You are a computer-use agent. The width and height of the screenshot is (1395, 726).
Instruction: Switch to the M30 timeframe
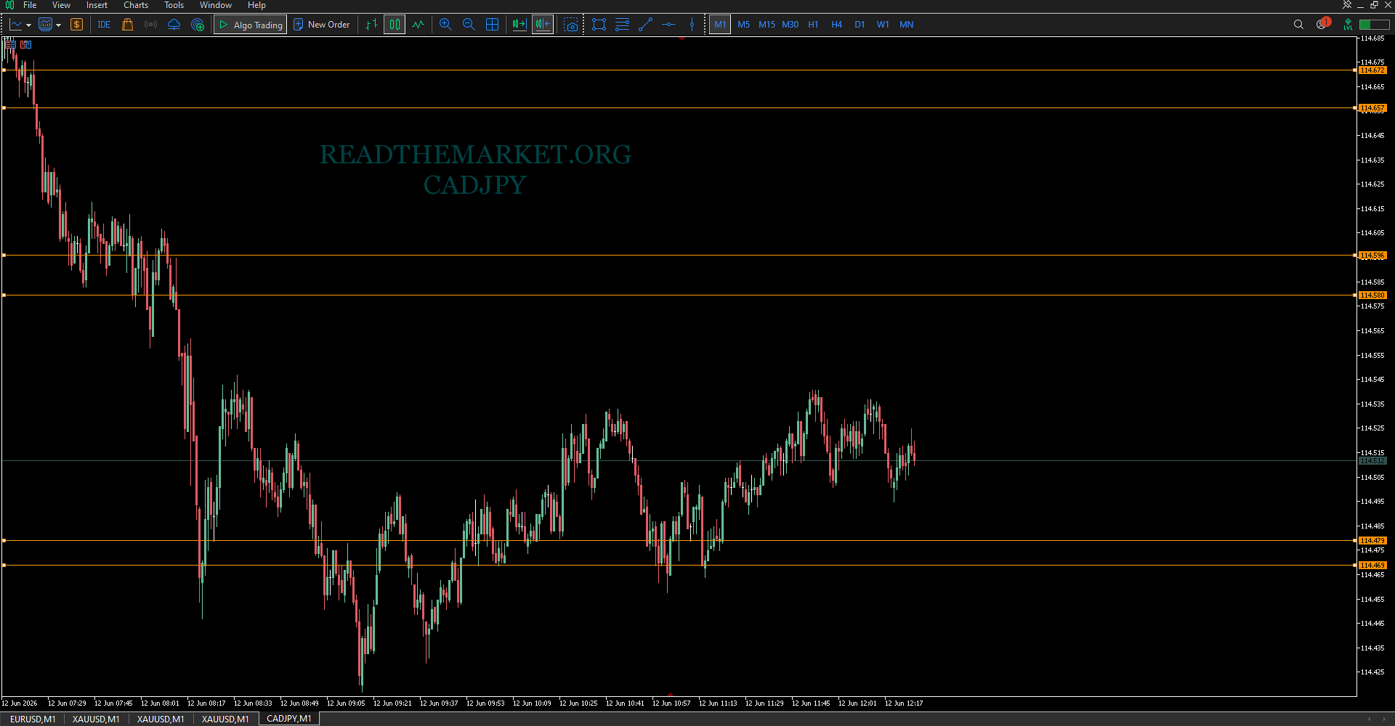pos(790,25)
